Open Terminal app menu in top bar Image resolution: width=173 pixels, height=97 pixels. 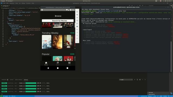(x=10, y=1)
